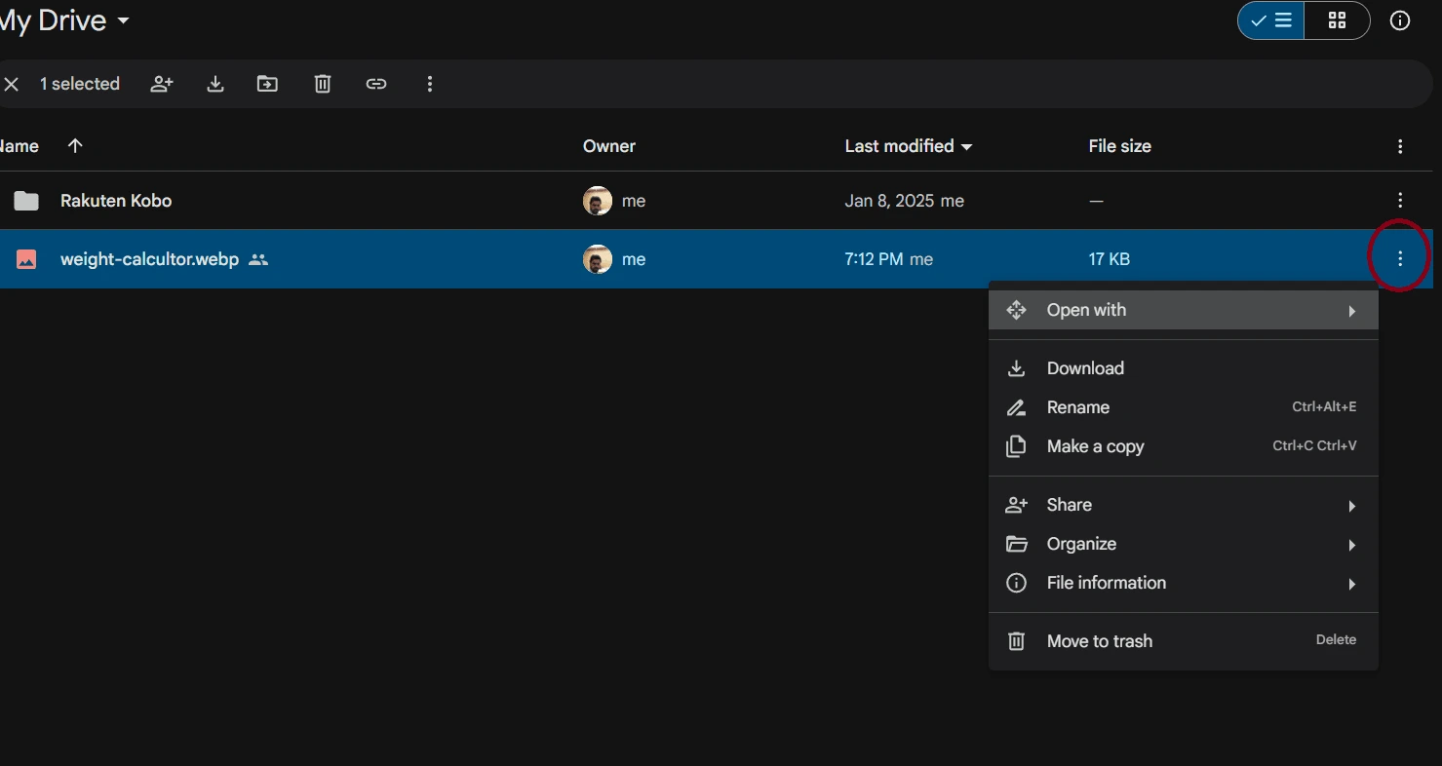Copy link using the link icon
Viewport: 1442px width, 766px height.
tap(376, 84)
